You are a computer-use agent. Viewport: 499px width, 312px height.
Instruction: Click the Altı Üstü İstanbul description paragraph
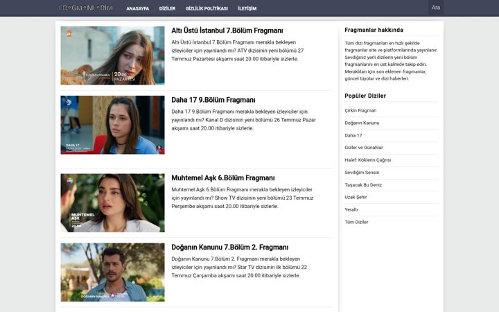(x=238, y=51)
